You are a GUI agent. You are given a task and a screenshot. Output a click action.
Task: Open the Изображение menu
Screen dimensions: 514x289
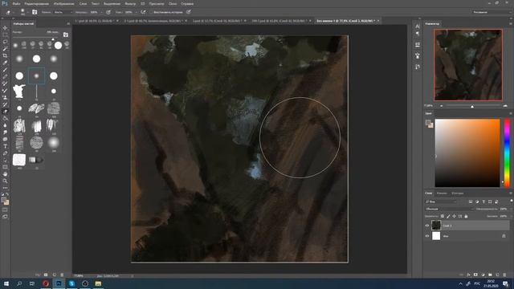[64, 3]
